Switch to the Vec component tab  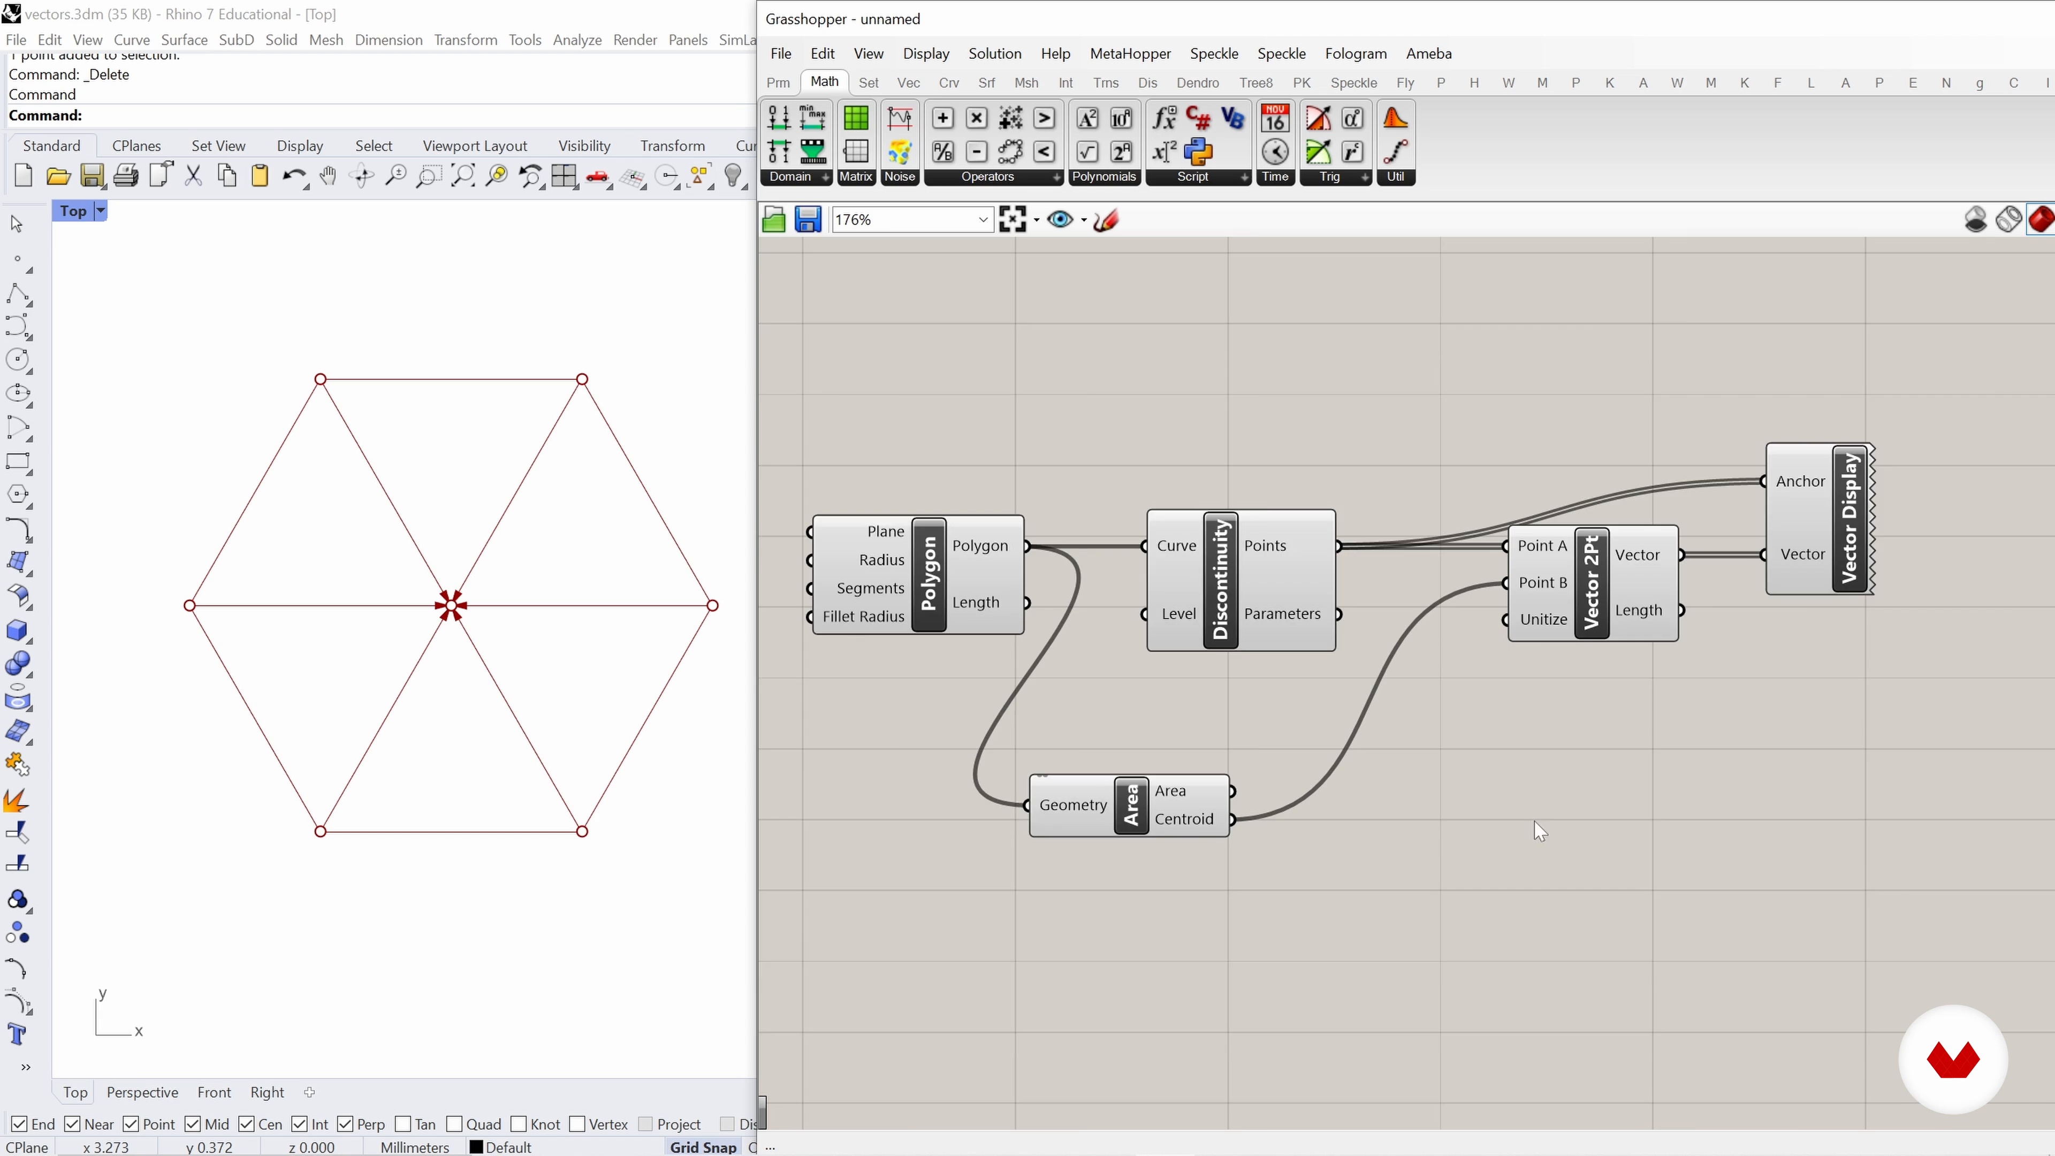pos(908,83)
